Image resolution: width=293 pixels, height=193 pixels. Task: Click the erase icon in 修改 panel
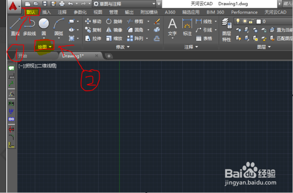pyautogui.click(x=157, y=21)
